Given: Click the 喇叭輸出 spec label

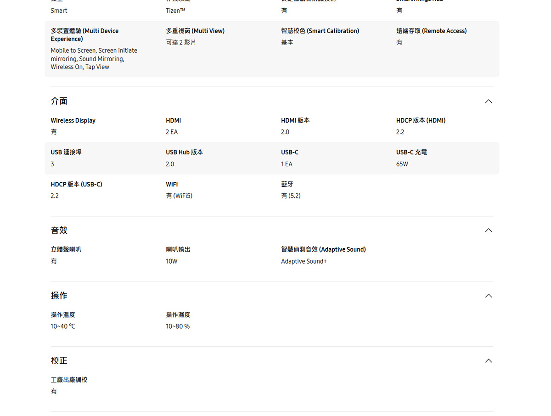Looking at the screenshot, I should (178, 249).
